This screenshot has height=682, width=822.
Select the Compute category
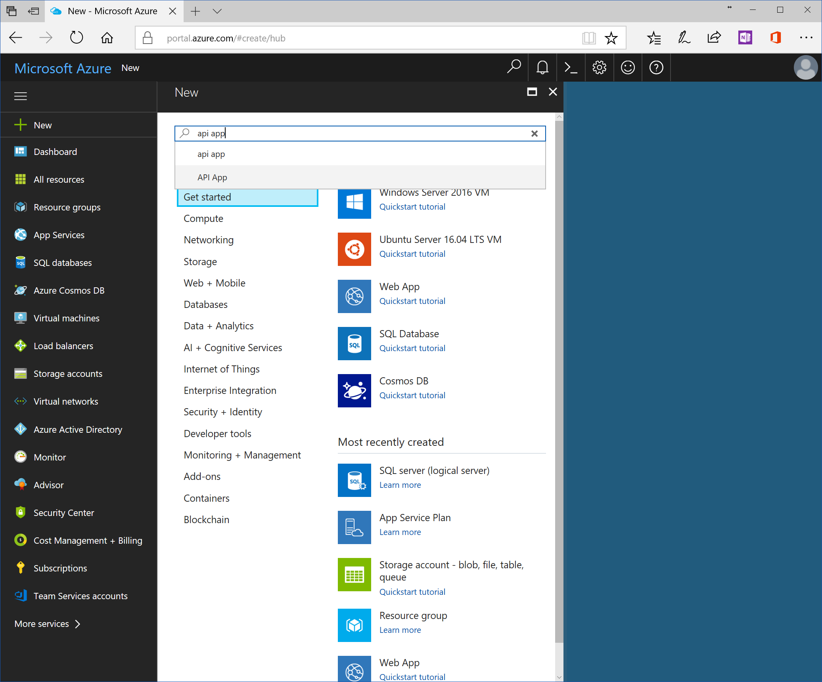click(x=203, y=218)
